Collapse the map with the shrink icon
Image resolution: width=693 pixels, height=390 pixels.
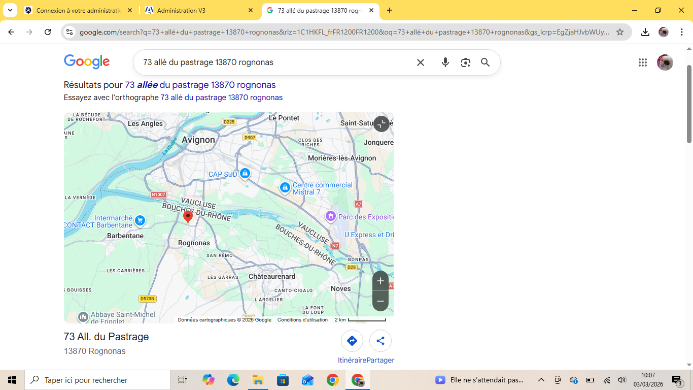tap(382, 124)
